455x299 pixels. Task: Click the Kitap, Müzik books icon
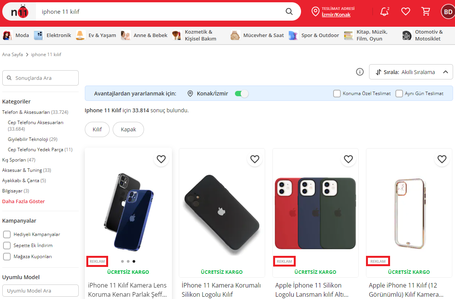(348, 36)
